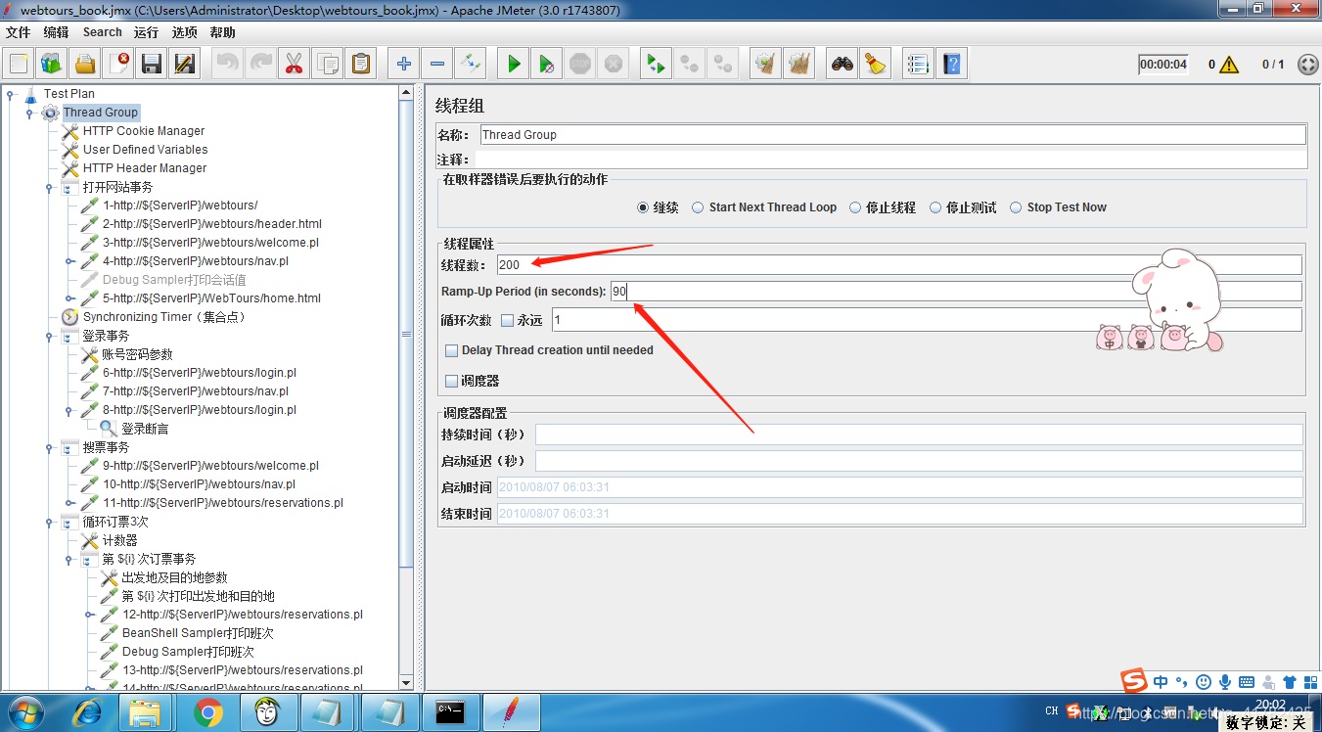Image resolution: width=1322 pixels, height=732 pixels.
Task: Select Start Next Thread Loop radio option
Action: 698,207
